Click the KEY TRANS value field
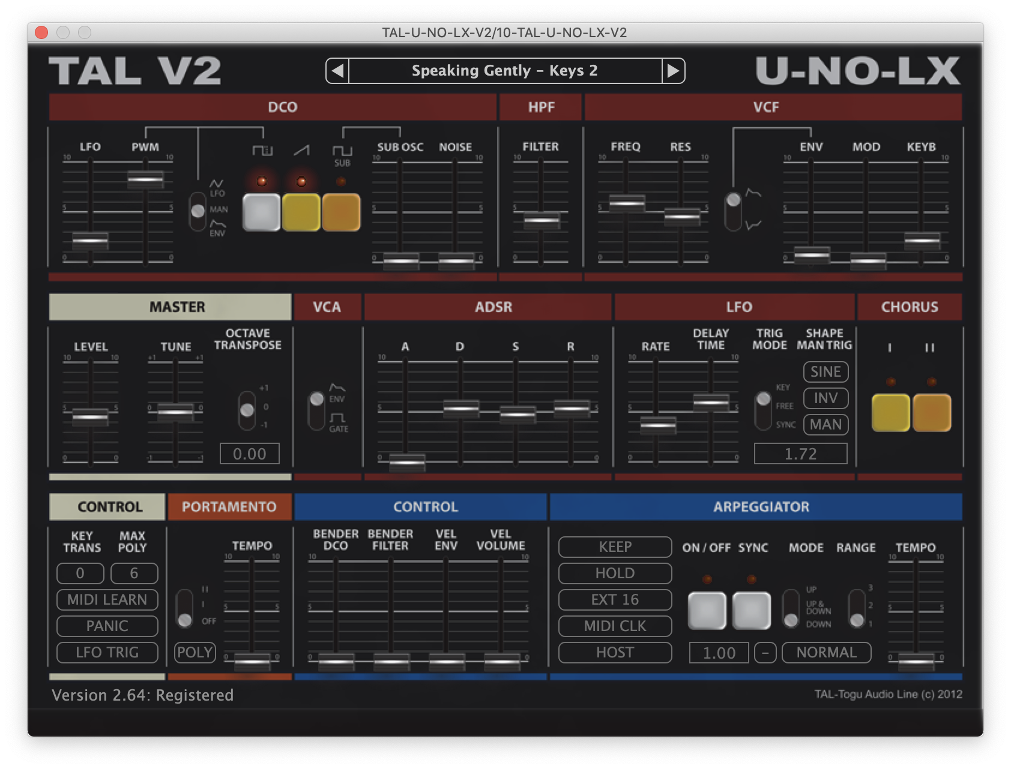Viewport: 1011px width, 769px height. click(x=80, y=573)
